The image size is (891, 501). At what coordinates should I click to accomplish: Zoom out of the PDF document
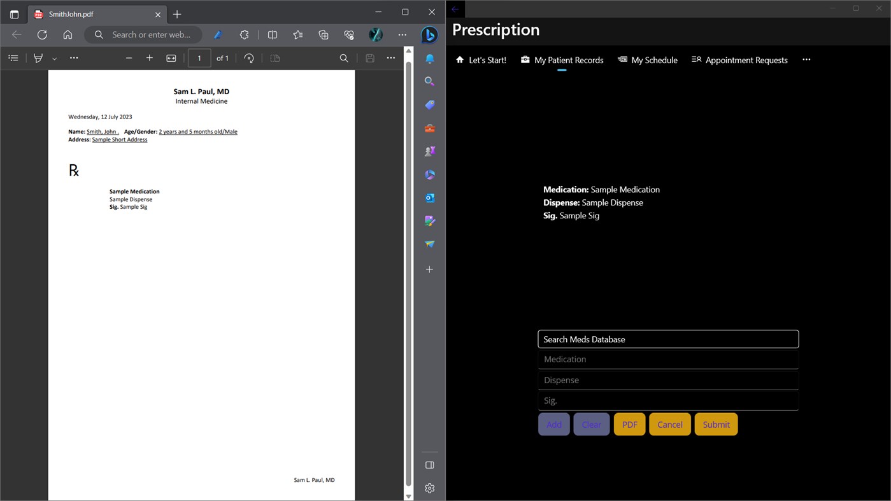(x=129, y=58)
